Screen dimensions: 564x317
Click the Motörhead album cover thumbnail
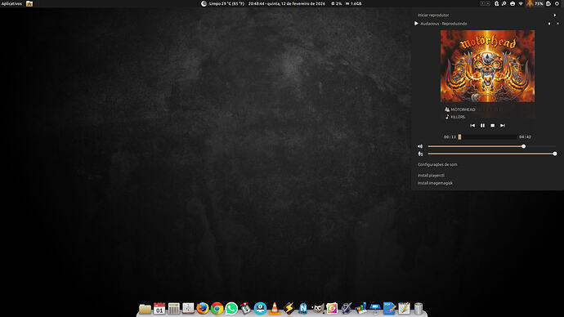click(487, 66)
